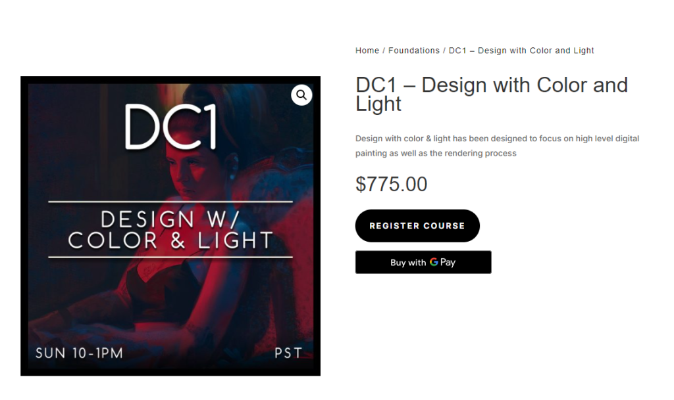The width and height of the screenshot is (674, 400).
Task: Click the breadcrumb separator after Foundations
Action: [444, 50]
